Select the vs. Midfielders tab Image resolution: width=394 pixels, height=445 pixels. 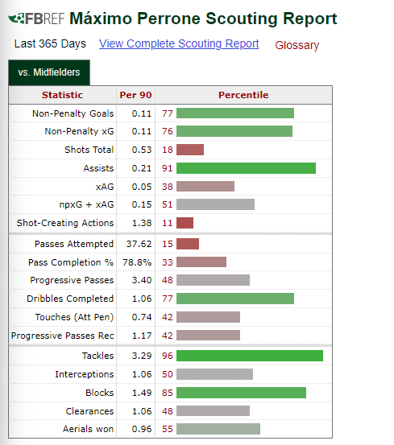click(x=49, y=72)
